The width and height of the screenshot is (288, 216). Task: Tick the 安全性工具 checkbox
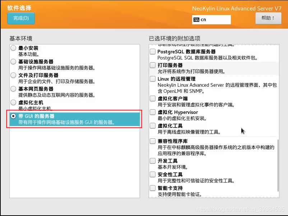[153, 174]
